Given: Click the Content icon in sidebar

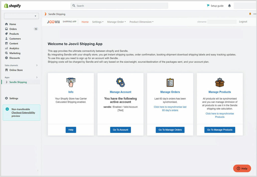Looking at the screenshot, I should [x=6, y=43].
